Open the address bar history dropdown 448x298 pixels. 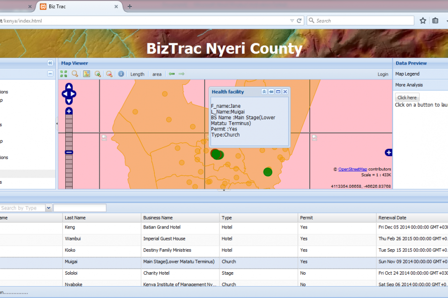292,21
